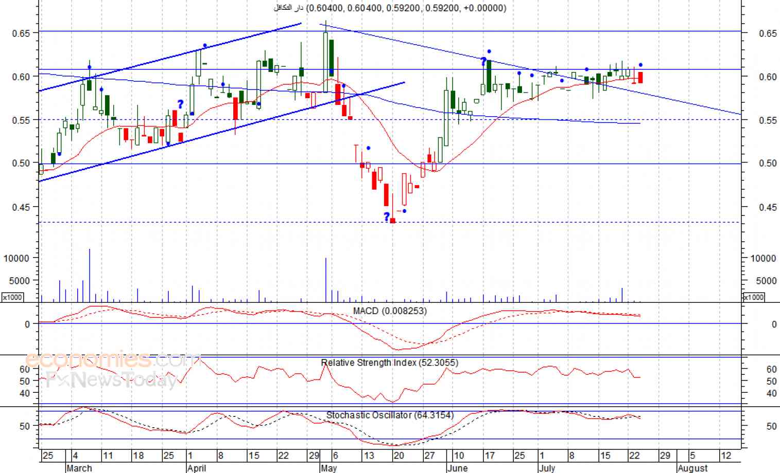The width and height of the screenshot is (780, 473).
Task: Select date label 17 on time axis
Action: point(489,456)
